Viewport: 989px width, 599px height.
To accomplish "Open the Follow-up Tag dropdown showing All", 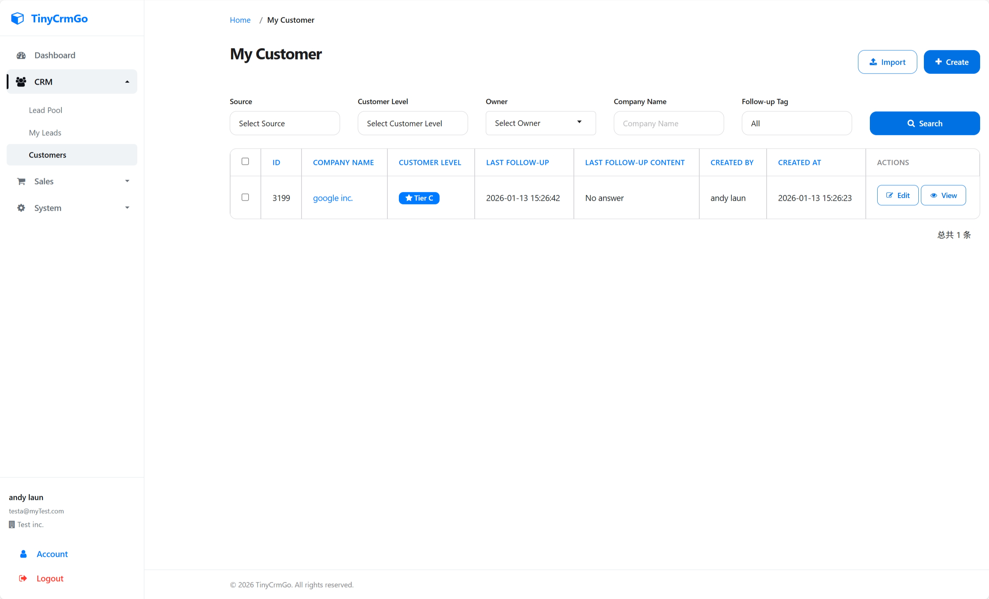I will coord(797,123).
